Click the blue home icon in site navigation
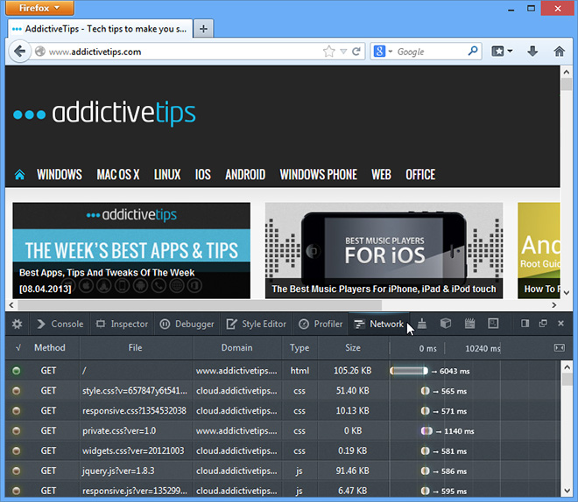This screenshot has width=578, height=502. click(x=19, y=174)
